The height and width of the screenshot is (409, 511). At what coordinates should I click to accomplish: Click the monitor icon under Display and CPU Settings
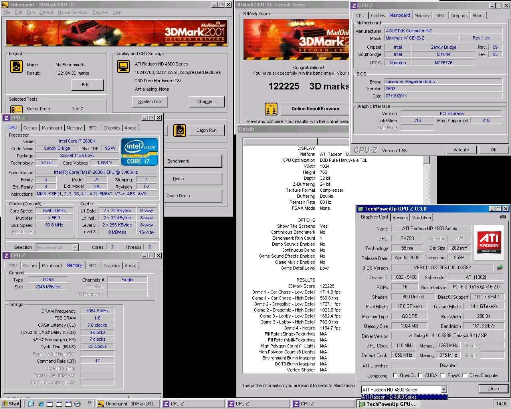[123, 66]
